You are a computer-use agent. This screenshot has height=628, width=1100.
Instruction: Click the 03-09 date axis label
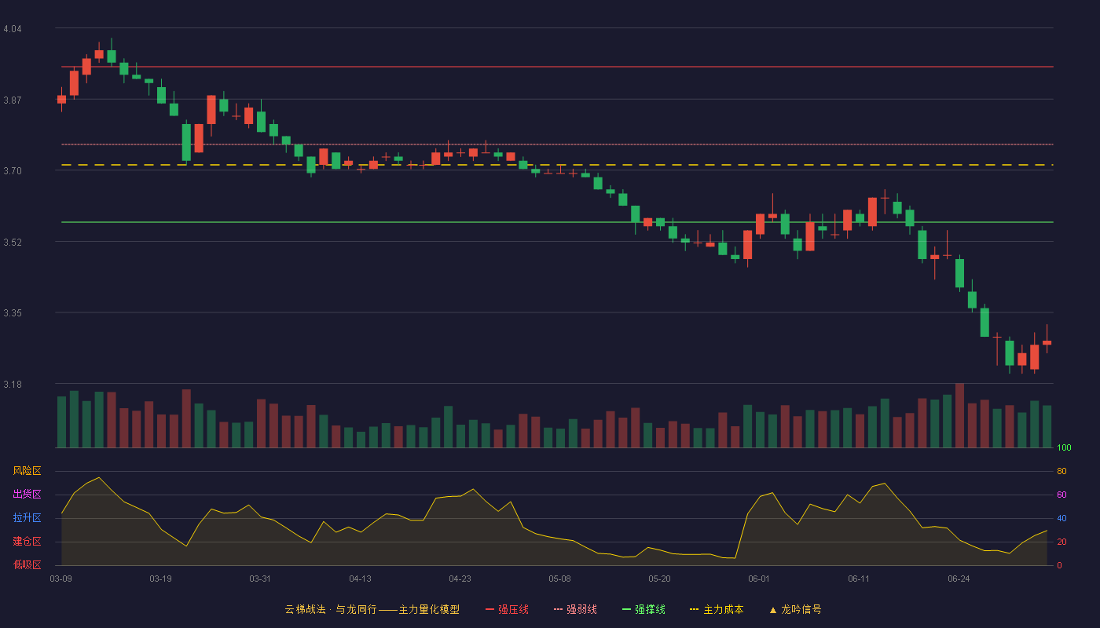pos(60,579)
